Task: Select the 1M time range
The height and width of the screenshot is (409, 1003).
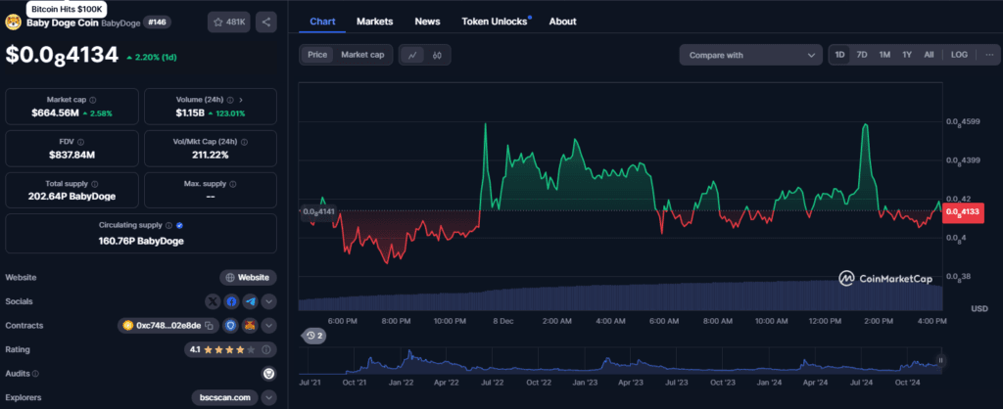Action: pos(884,55)
